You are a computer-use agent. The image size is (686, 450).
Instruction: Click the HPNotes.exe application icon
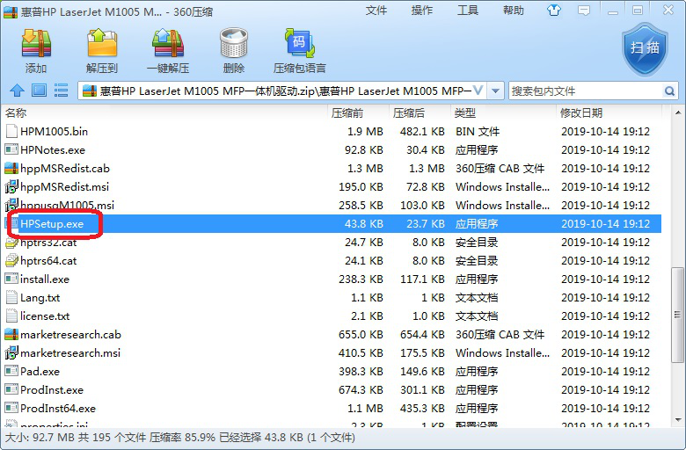pyautogui.click(x=11, y=150)
